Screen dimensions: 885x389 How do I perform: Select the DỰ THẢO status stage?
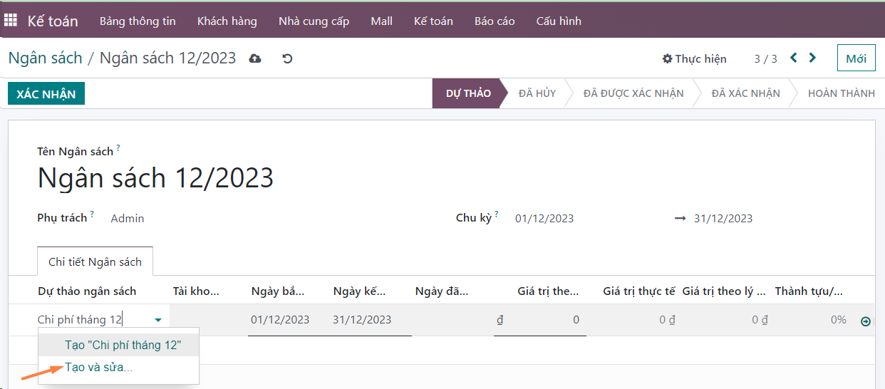pos(468,93)
